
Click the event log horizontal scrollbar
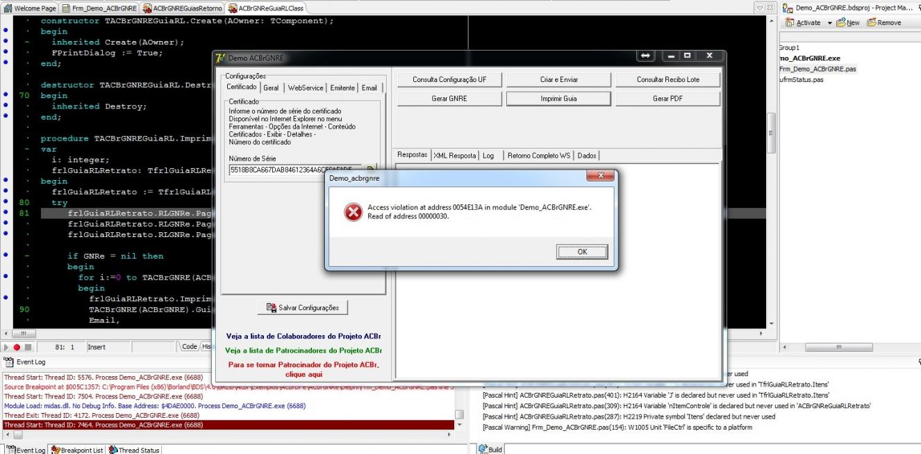228,435
